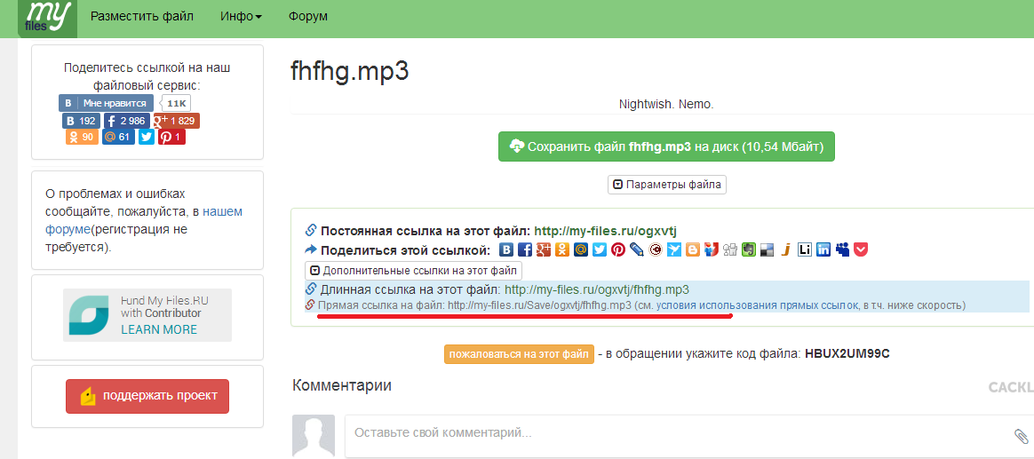The image size is (1034, 459).
Task: Open the 'Инфо' dropdown menu
Action: coord(241,17)
